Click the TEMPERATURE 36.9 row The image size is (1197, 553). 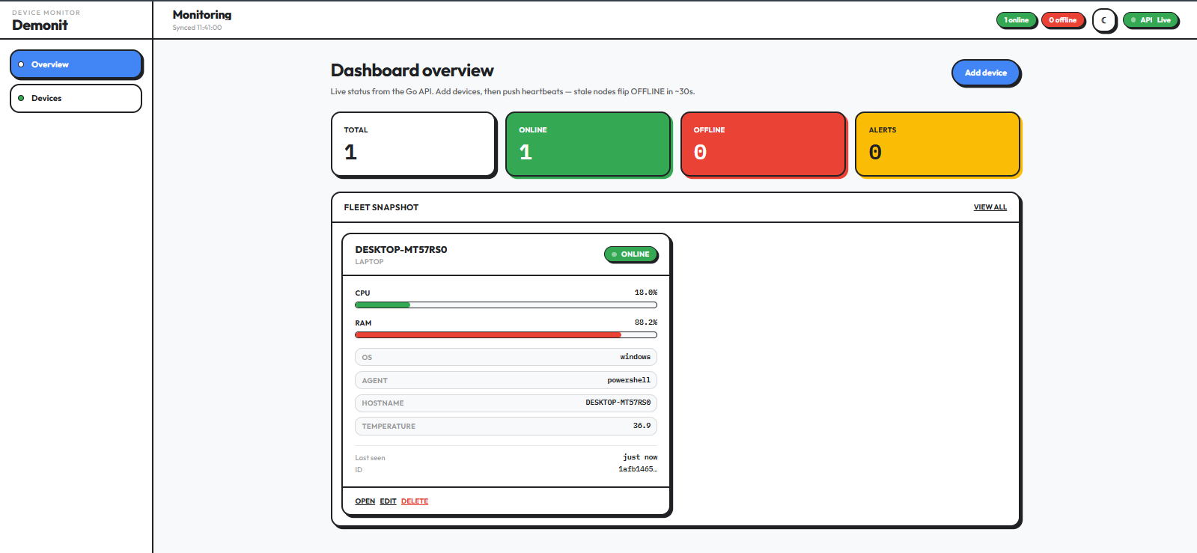(506, 426)
